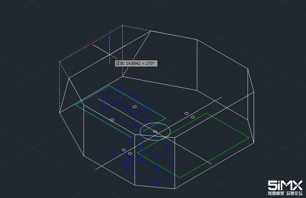This screenshot has height=198, width=306.
Task: Pick the small circle inside the large central circle
Action: (155, 132)
